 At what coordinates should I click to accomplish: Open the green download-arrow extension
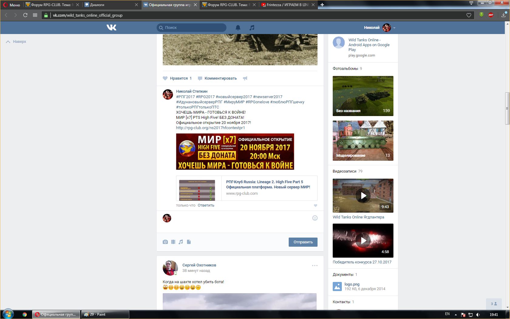click(x=481, y=15)
